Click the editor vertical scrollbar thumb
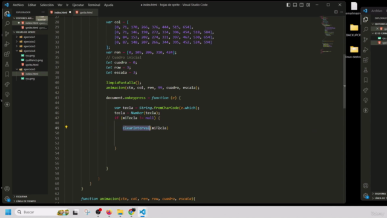Viewport: 387px width, 218px height. point(344,81)
